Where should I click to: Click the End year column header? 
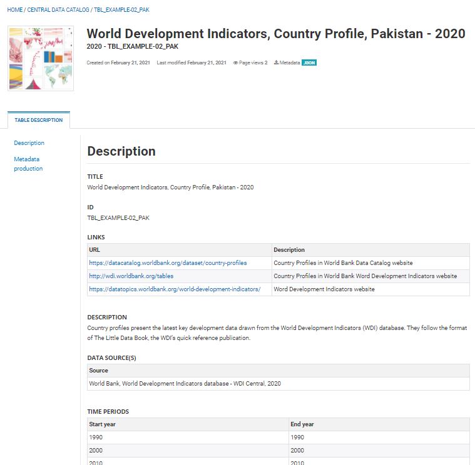(x=302, y=424)
